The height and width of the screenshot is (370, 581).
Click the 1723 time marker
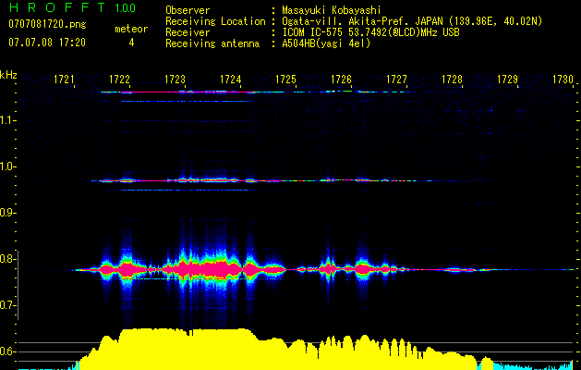point(175,80)
